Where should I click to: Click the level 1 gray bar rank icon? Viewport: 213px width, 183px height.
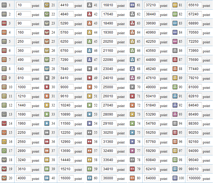point(4,5)
